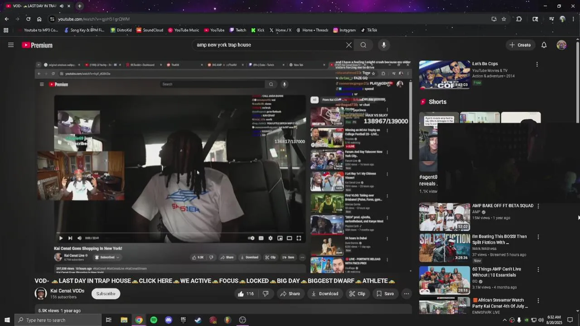
Task: Run search with magnifier button
Action: 363,45
